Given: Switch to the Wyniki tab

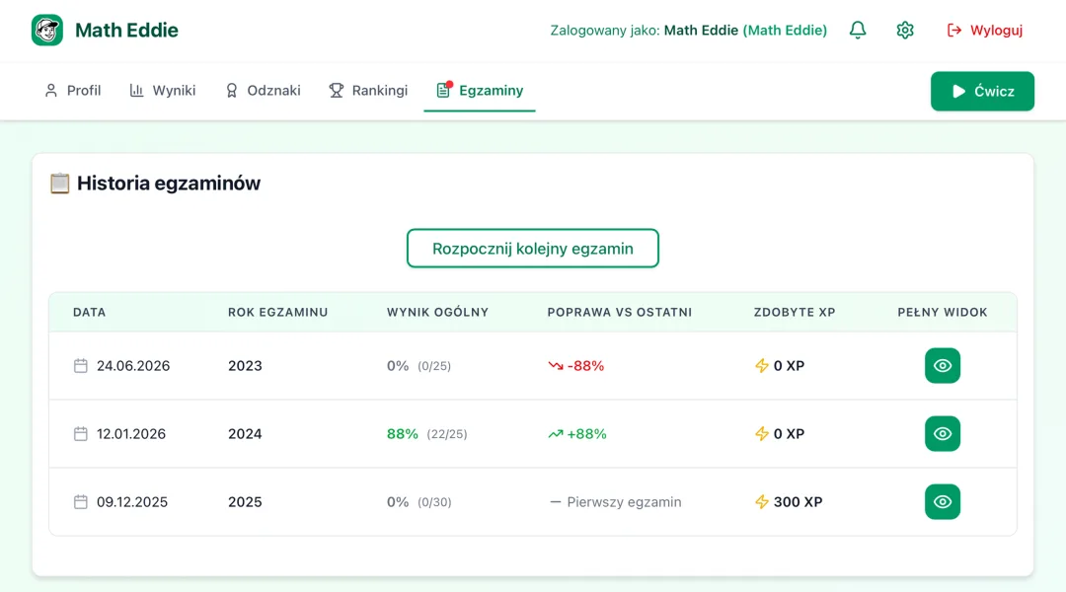Looking at the screenshot, I should (x=163, y=91).
